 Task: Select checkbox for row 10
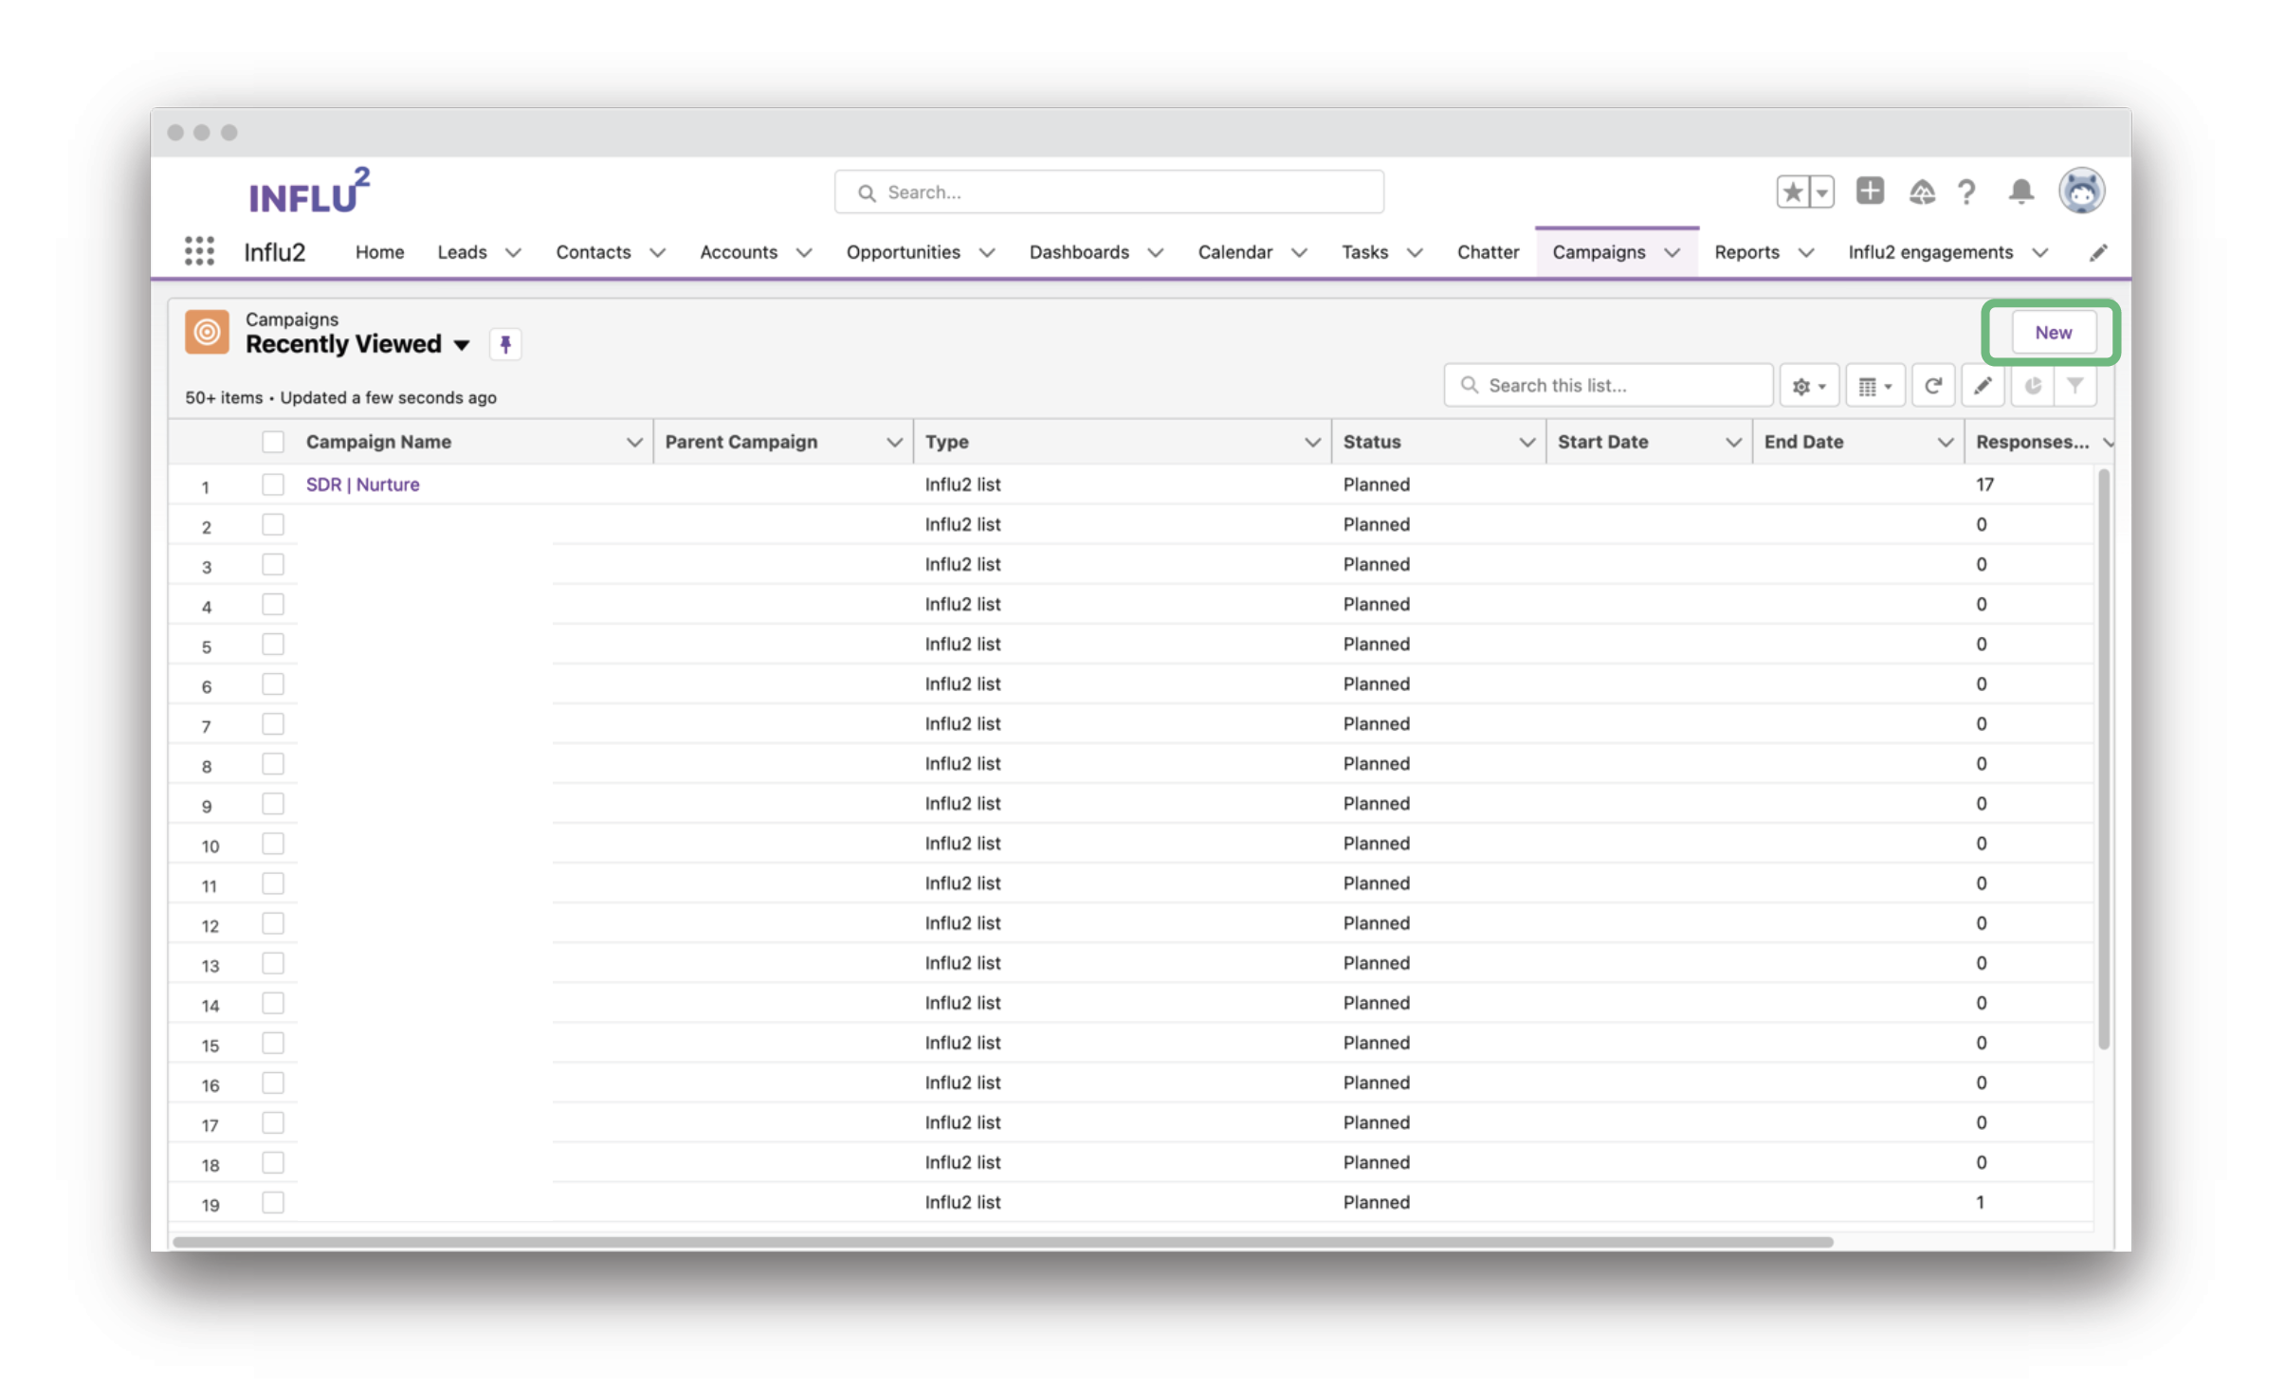(273, 844)
